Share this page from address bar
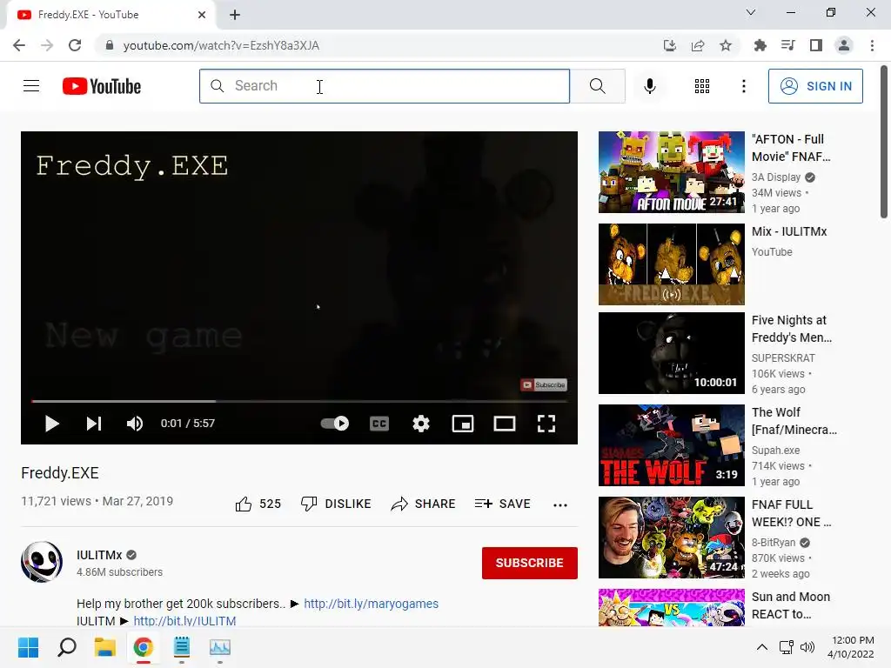Viewport: 891px width, 668px height. coord(697,45)
